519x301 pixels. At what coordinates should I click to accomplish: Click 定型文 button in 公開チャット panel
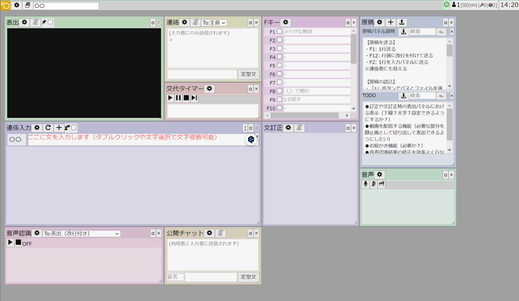[x=249, y=277]
